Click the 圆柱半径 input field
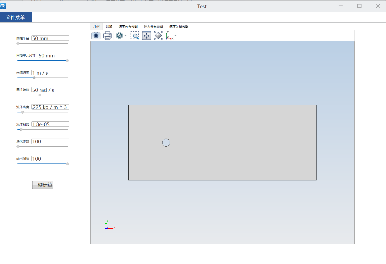Viewport: 386px width, 264px height. point(50,38)
